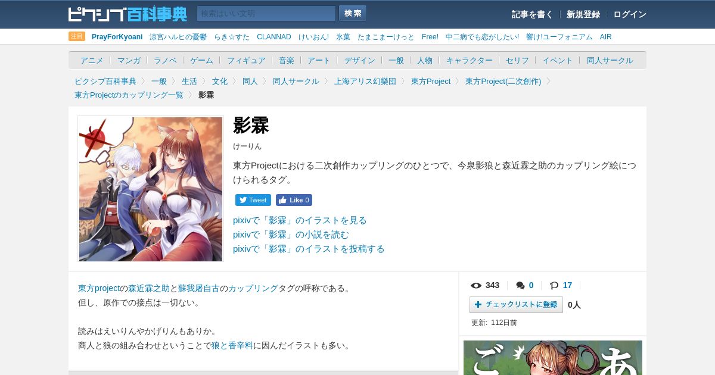Go to 生活 breadcrumb link
Viewport: 715px width, 375px height.
pos(189,81)
